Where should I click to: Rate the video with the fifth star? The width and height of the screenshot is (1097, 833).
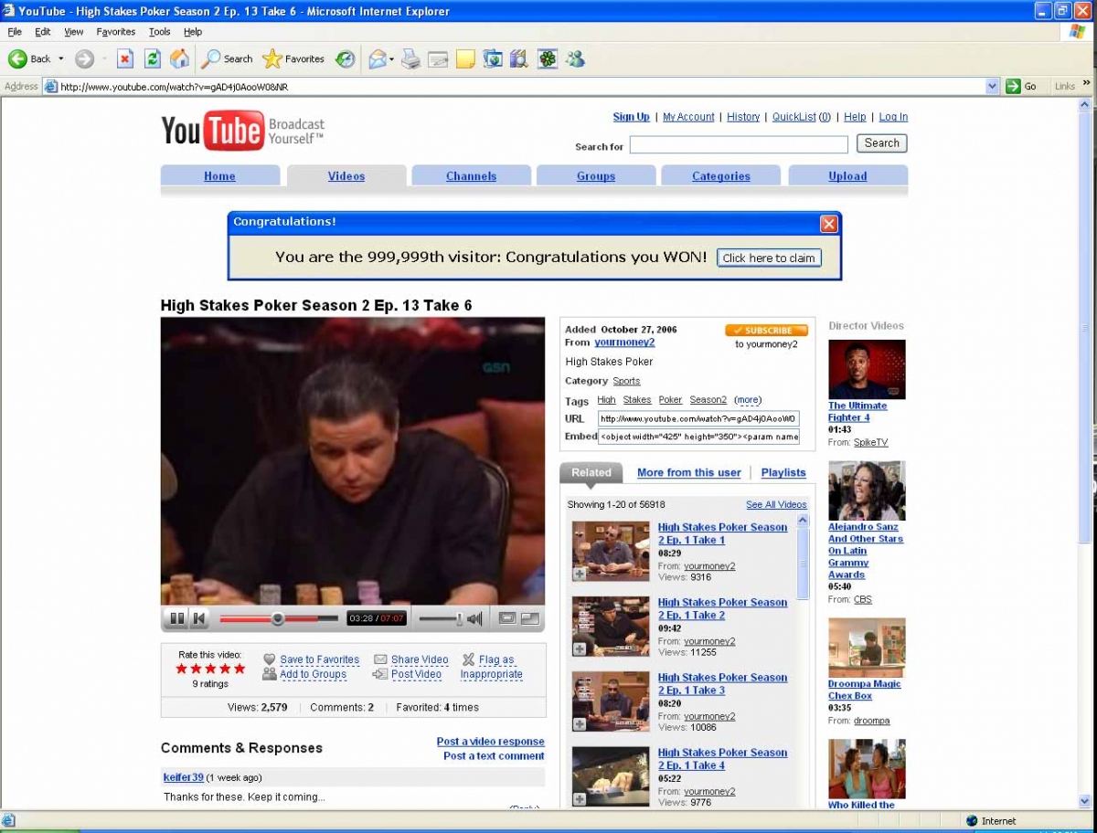point(240,669)
